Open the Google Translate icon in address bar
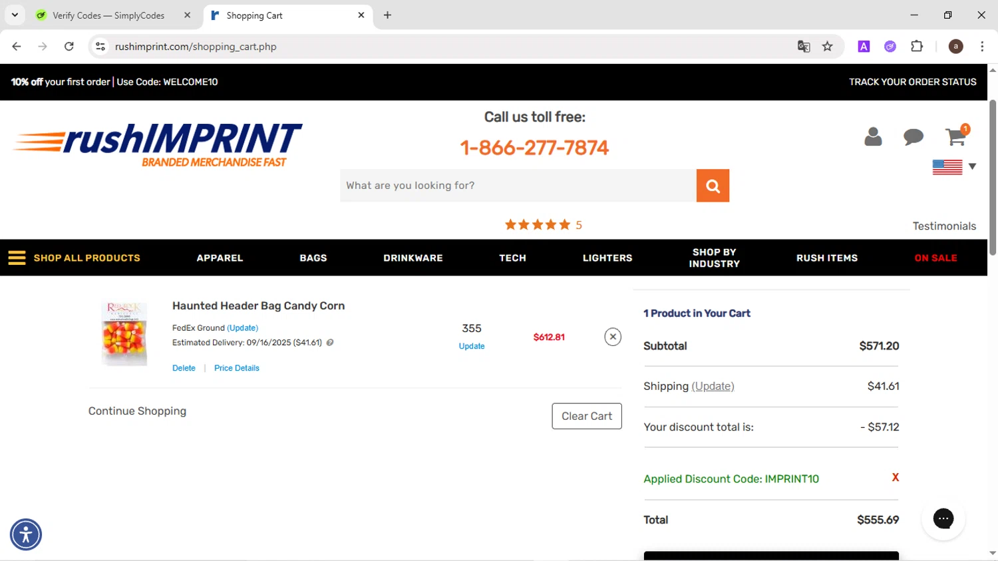Image resolution: width=998 pixels, height=561 pixels. (804, 47)
